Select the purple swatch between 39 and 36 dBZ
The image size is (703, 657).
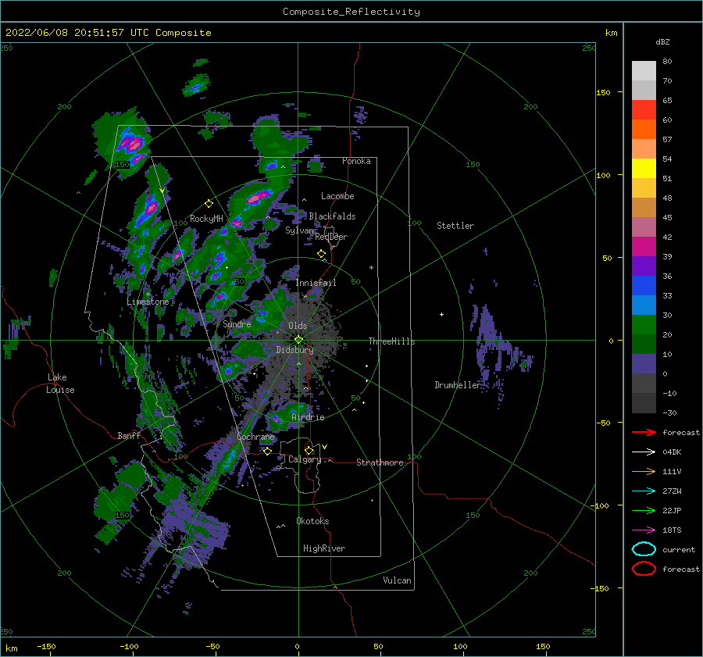coord(644,266)
